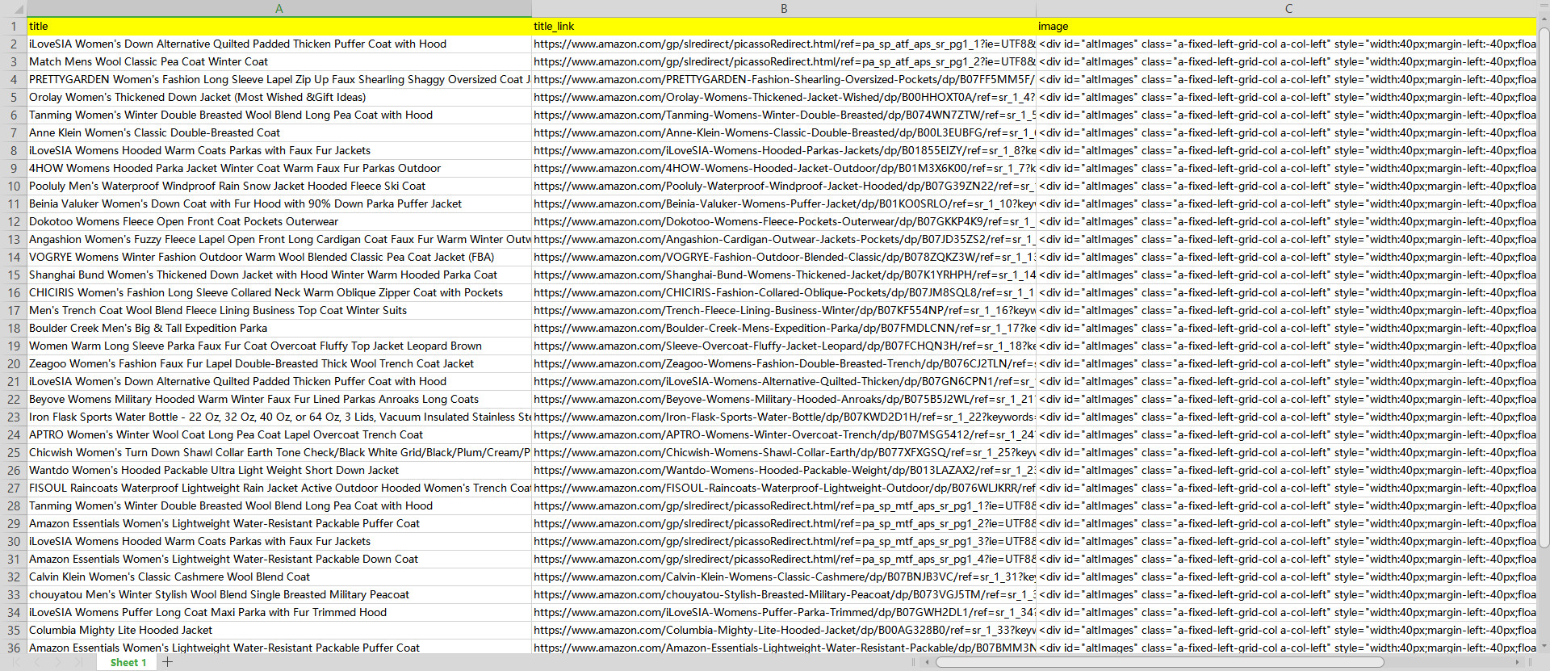Select the Wantdo-Womens-Hooded-Packable URL cell

click(783, 470)
